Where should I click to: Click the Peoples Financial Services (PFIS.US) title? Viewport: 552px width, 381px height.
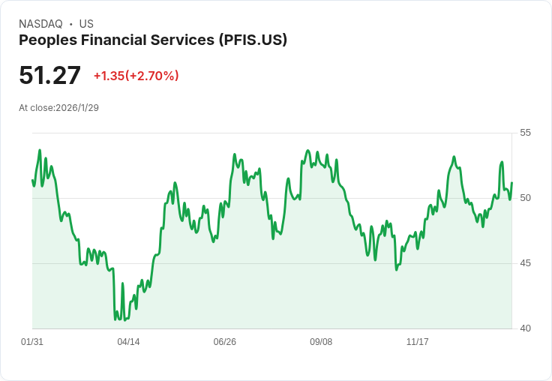tap(153, 40)
